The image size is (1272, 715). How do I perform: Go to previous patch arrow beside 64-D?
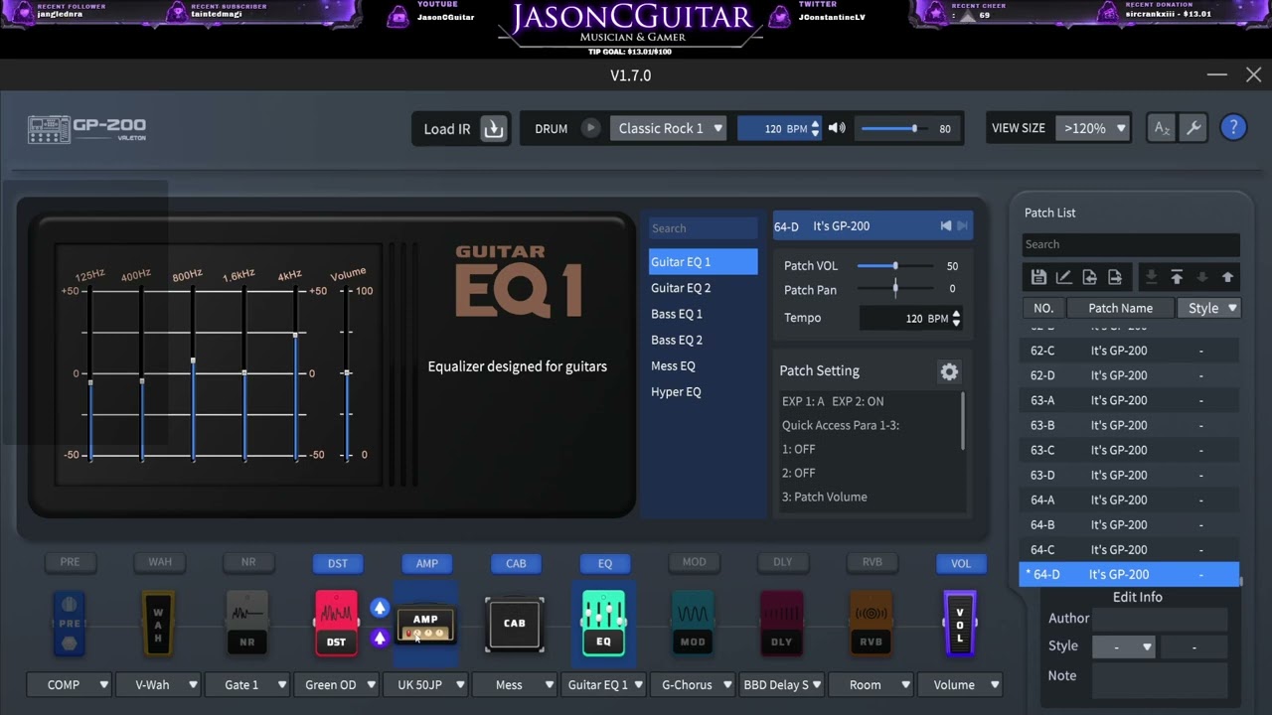pos(945,226)
